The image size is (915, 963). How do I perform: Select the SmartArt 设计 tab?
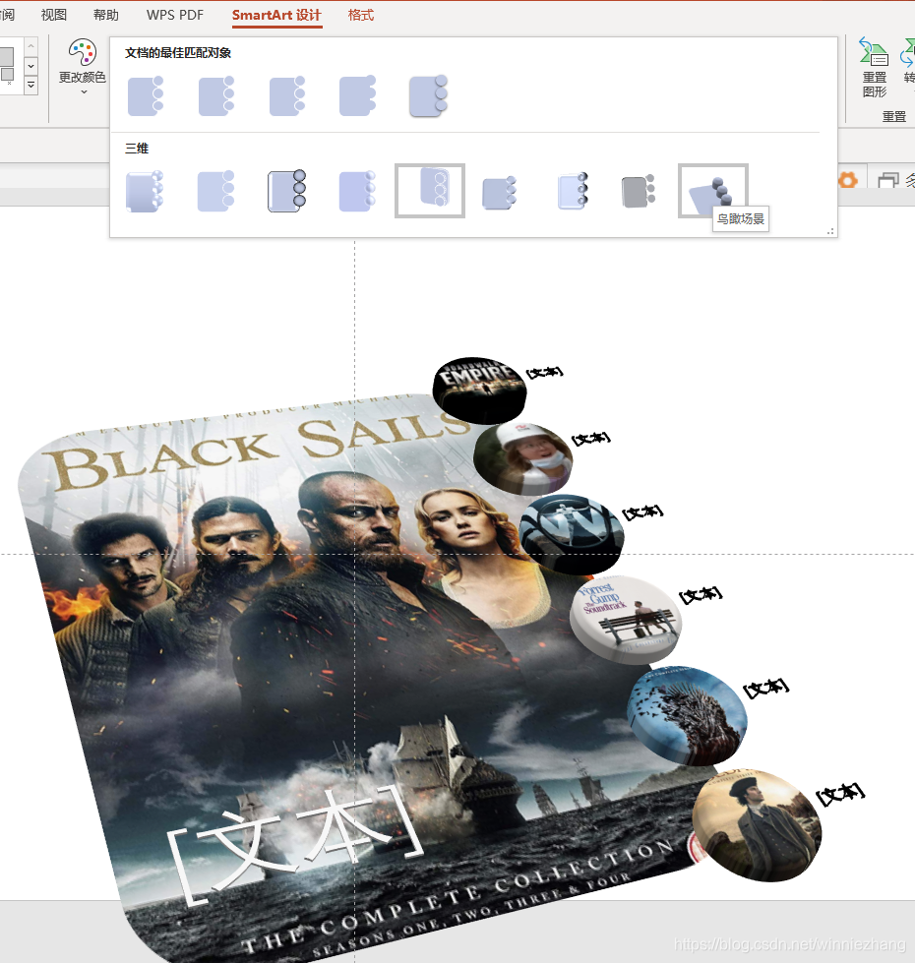[276, 16]
